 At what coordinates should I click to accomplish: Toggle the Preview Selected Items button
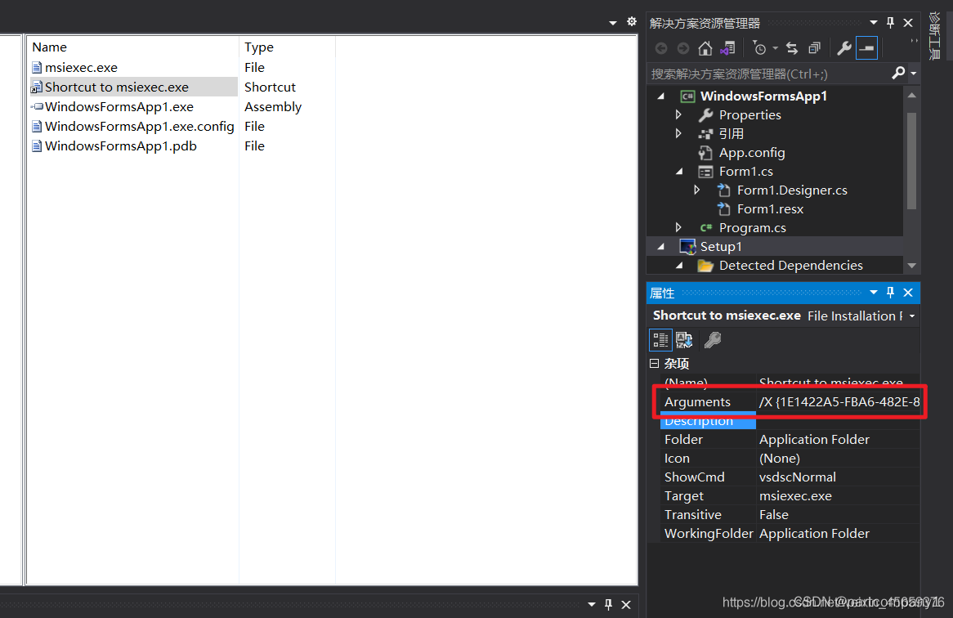tap(866, 48)
